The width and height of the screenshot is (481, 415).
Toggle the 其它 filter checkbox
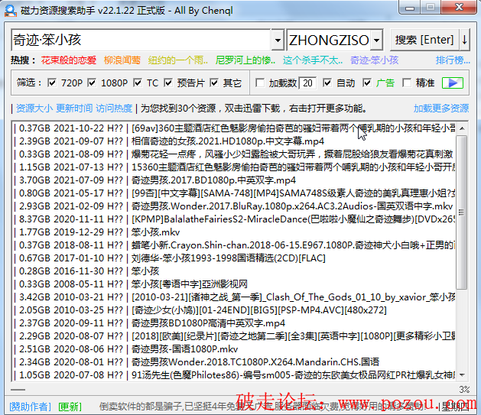[x=214, y=83]
